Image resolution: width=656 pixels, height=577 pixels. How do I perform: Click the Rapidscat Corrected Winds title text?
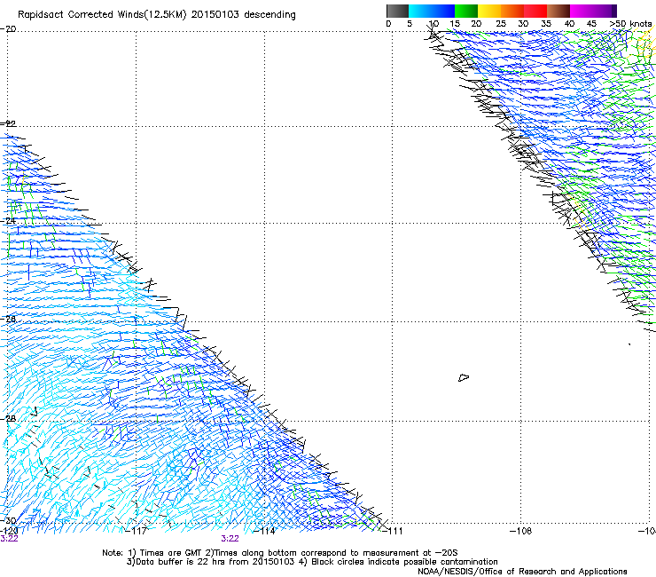click(157, 15)
